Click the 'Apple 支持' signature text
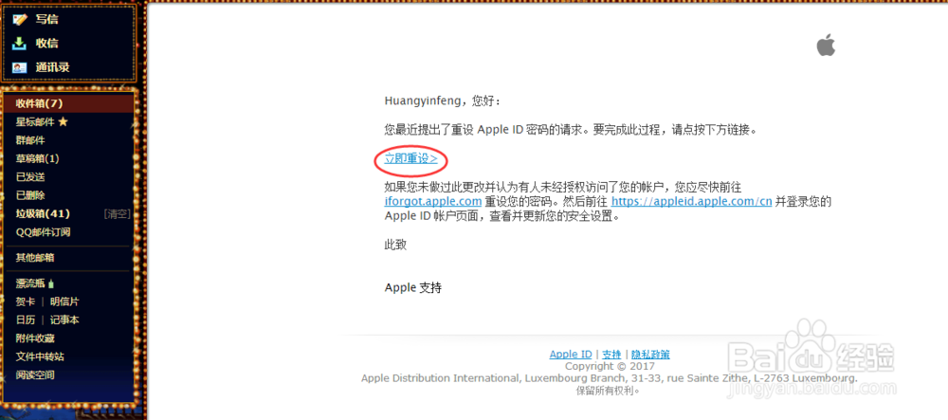This screenshot has height=420, width=948. (413, 287)
